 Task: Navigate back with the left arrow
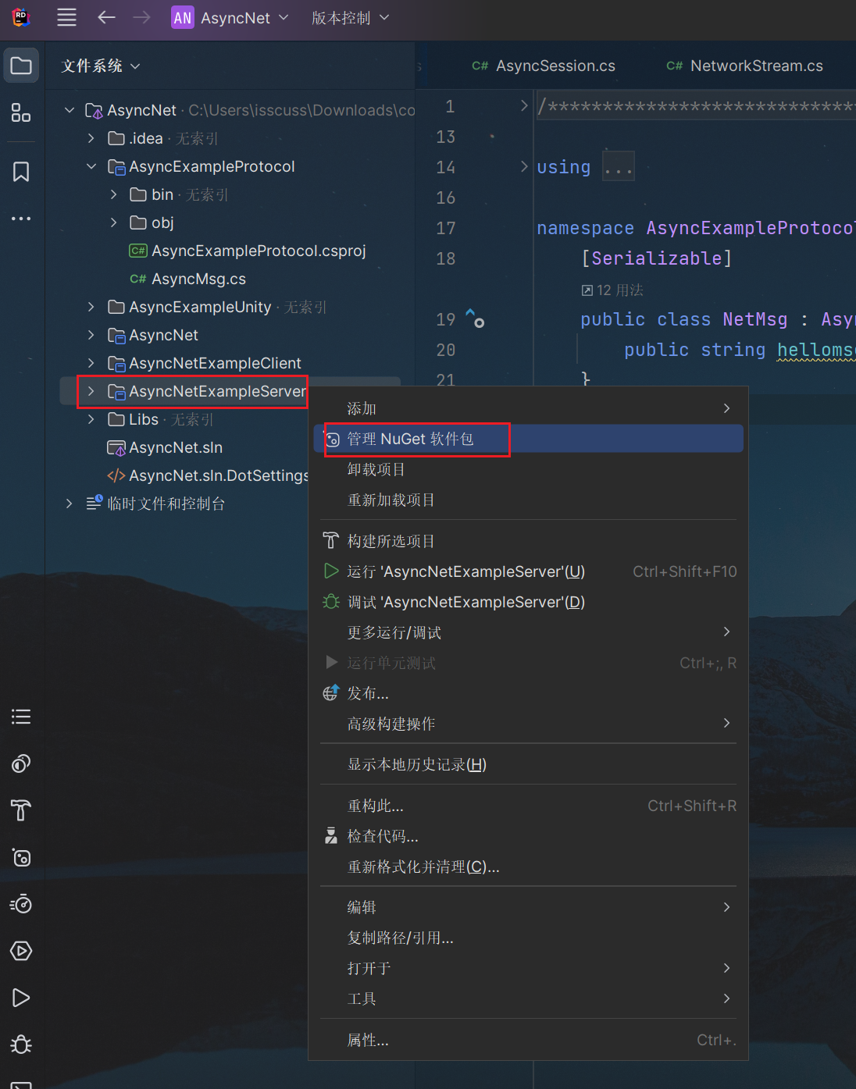(106, 17)
